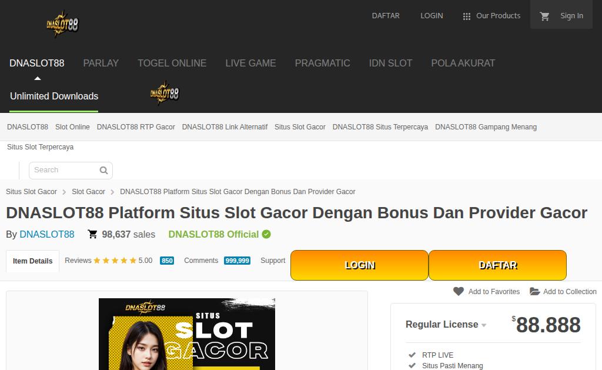Select the Item Details tab

coord(33,261)
